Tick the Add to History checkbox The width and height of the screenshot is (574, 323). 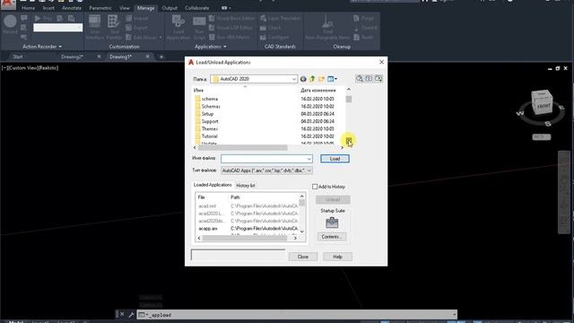coord(315,187)
